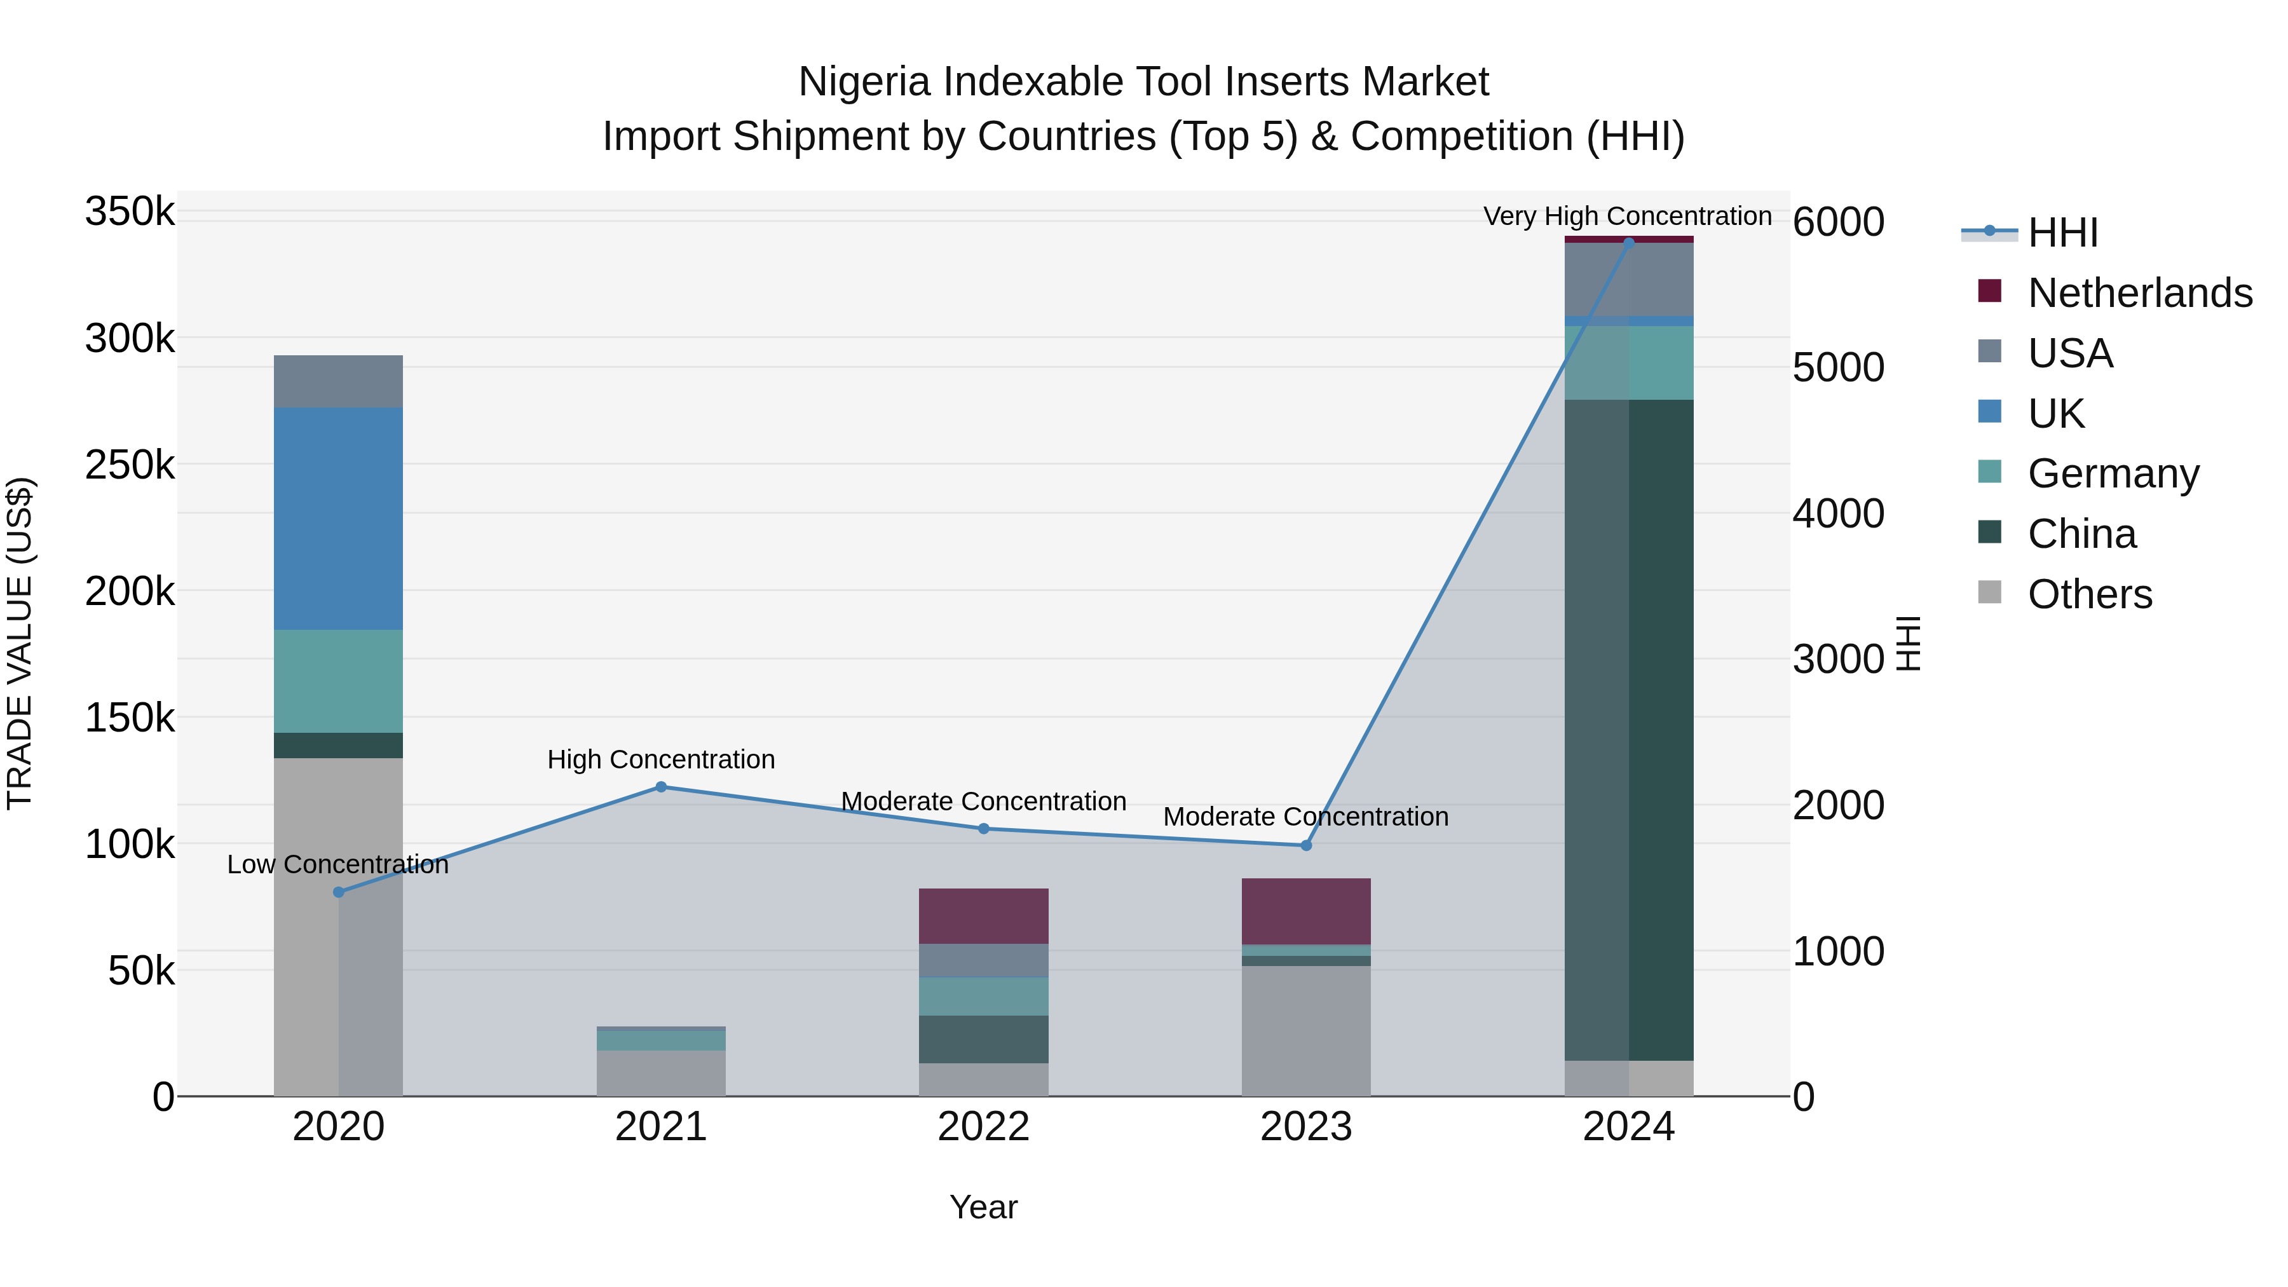Select the large China segment in the 2024 bar

(x=1629, y=730)
